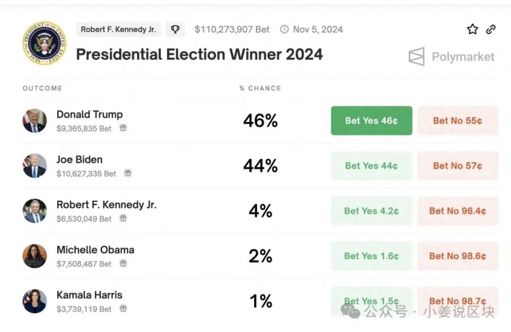Screen dimensions: 511x332
Task: Open the Polymarket logo
Action: click(451, 57)
